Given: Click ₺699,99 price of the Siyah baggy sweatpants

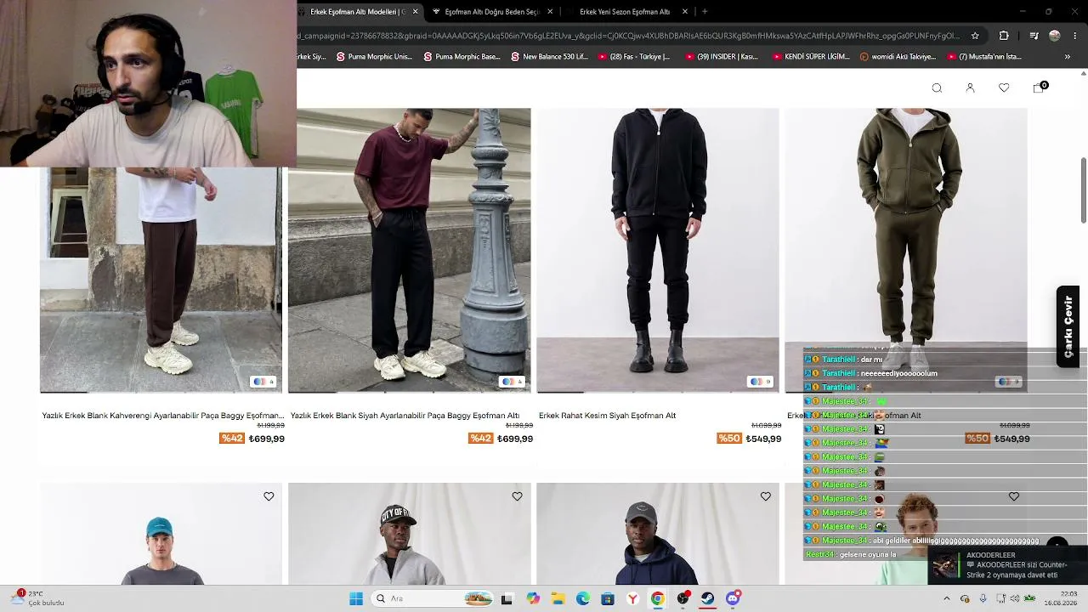Looking at the screenshot, I should point(514,439).
